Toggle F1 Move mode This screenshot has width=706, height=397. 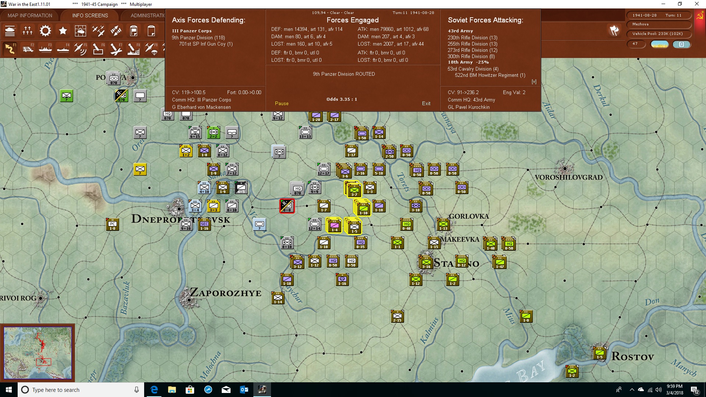tap(10, 49)
